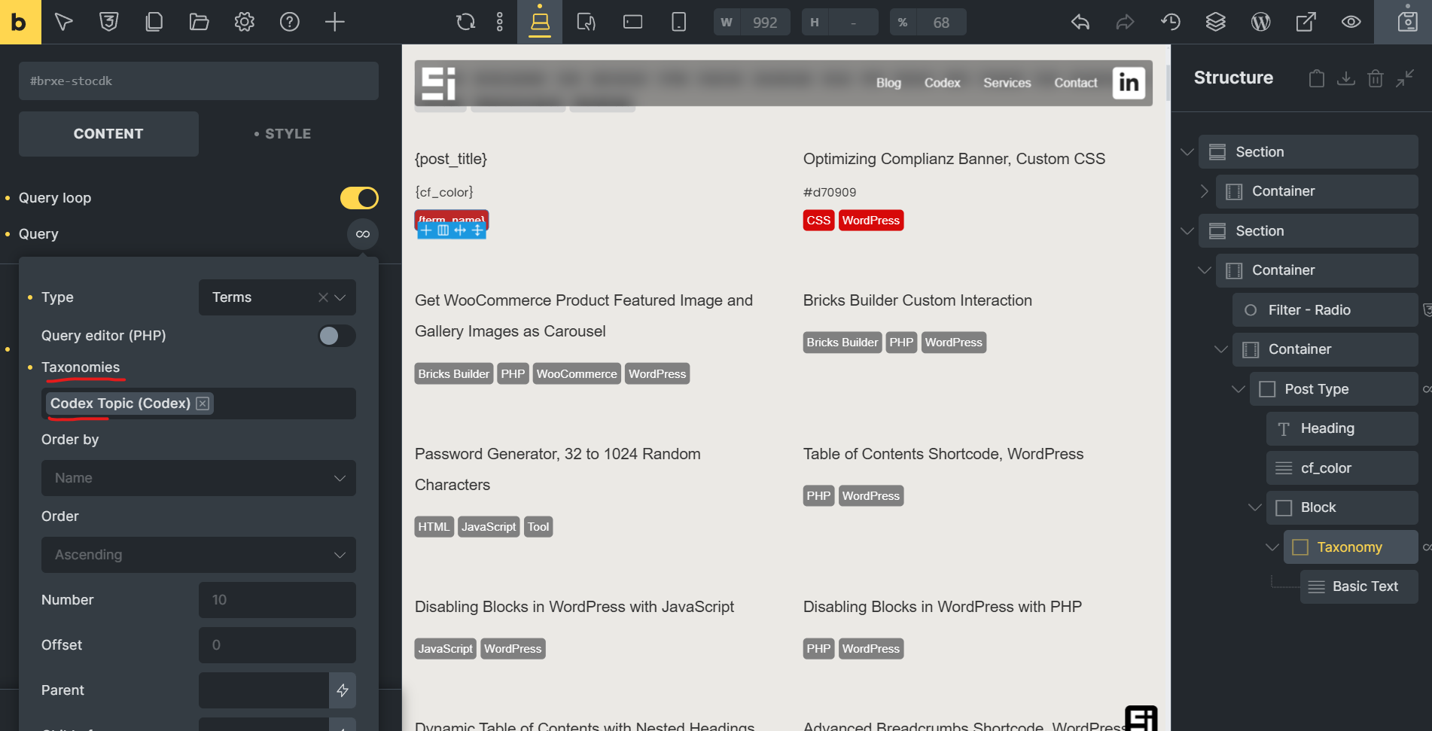
Task: Toggle frontend preview with the eye icon
Action: pos(1351,22)
